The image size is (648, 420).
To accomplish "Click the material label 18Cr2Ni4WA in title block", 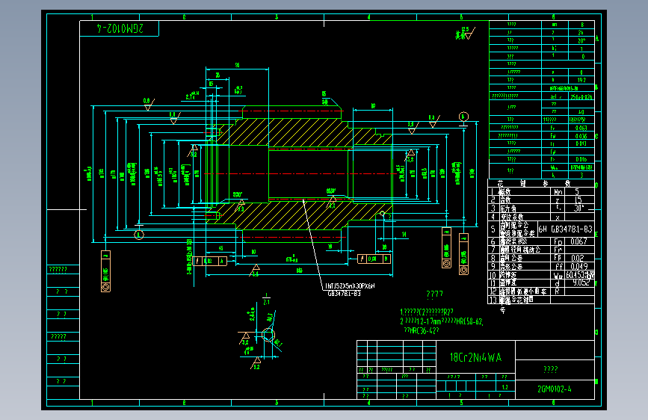I will tap(475, 357).
